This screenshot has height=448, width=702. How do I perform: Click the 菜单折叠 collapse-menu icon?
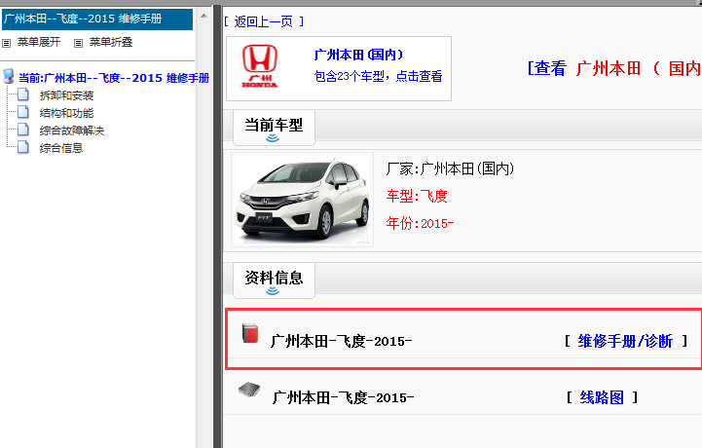pos(78,44)
